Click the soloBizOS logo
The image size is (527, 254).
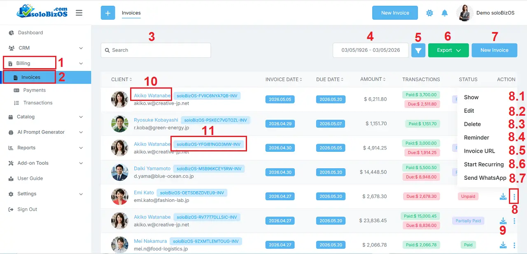[x=42, y=12]
